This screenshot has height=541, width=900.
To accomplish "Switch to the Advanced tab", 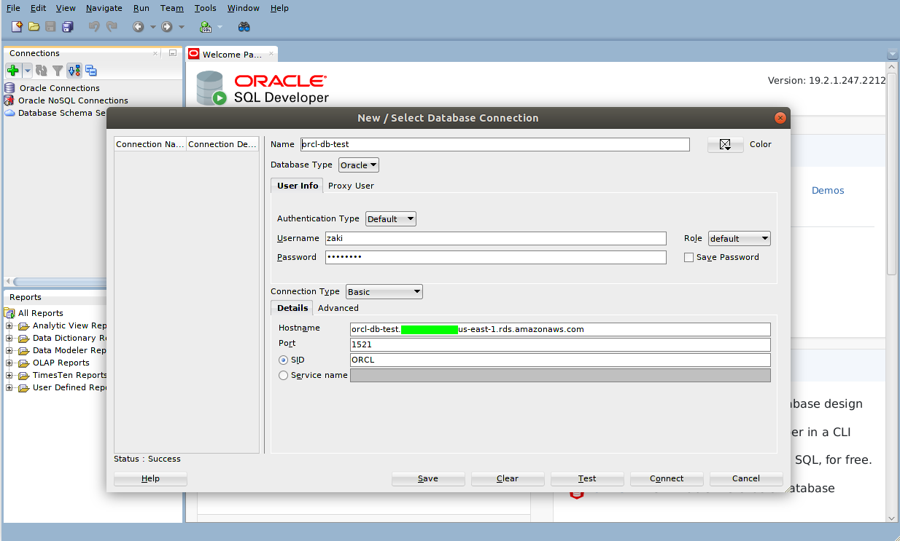I will tap(338, 308).
